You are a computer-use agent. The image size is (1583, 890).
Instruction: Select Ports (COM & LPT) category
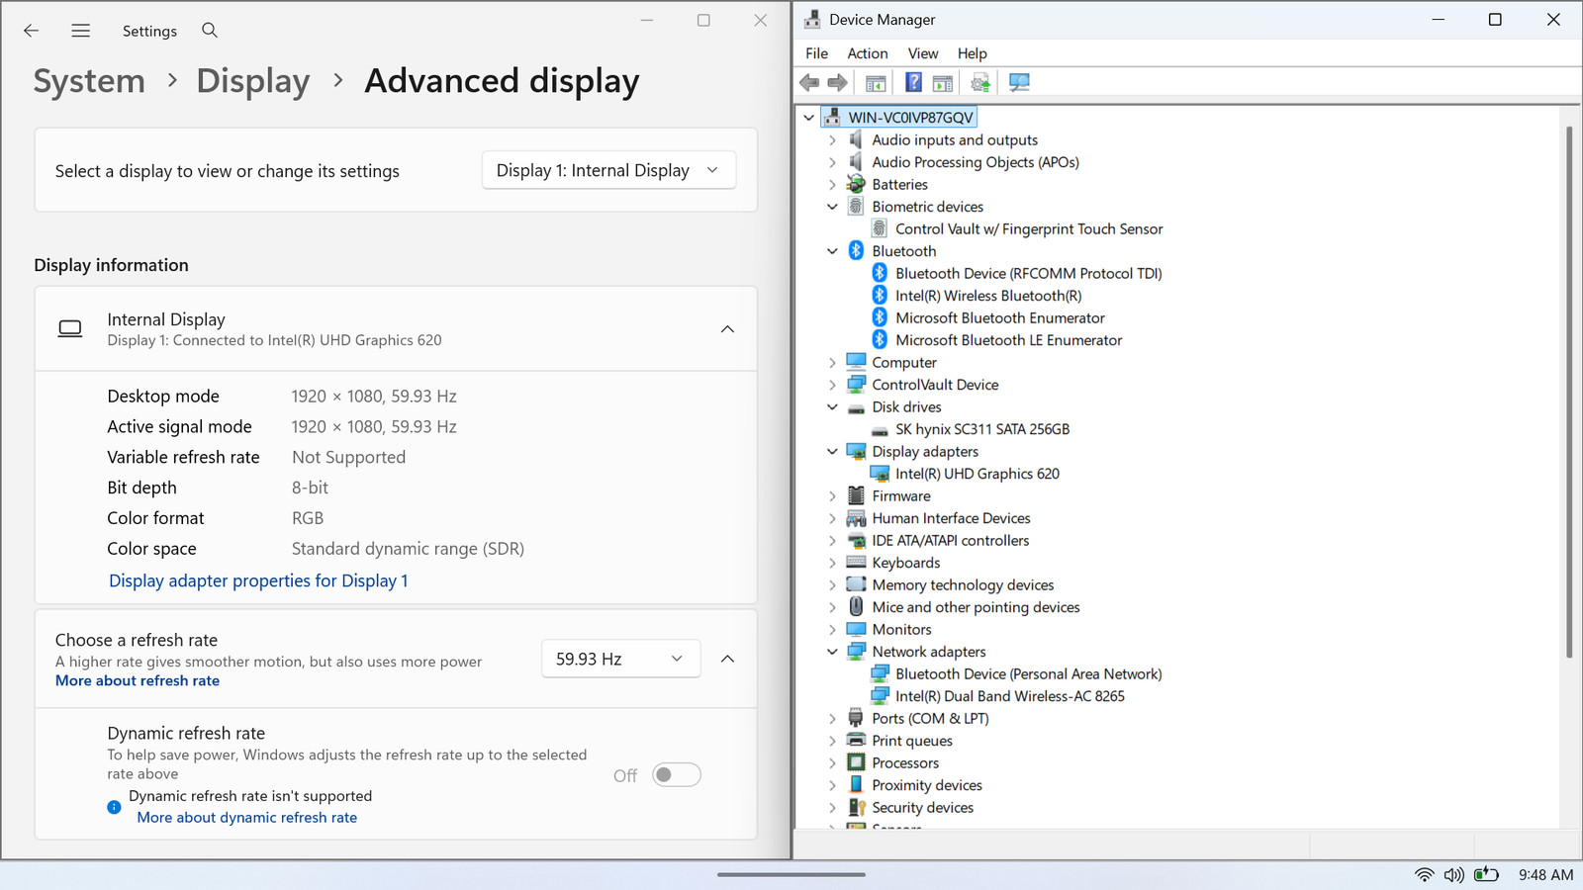pyautogui.click(x=930, y=719)
